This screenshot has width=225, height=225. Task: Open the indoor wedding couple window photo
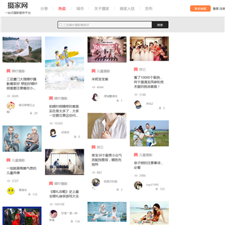[64, 162]
